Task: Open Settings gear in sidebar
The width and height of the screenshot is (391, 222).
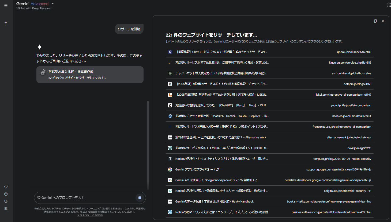Action: coord(6,209)
